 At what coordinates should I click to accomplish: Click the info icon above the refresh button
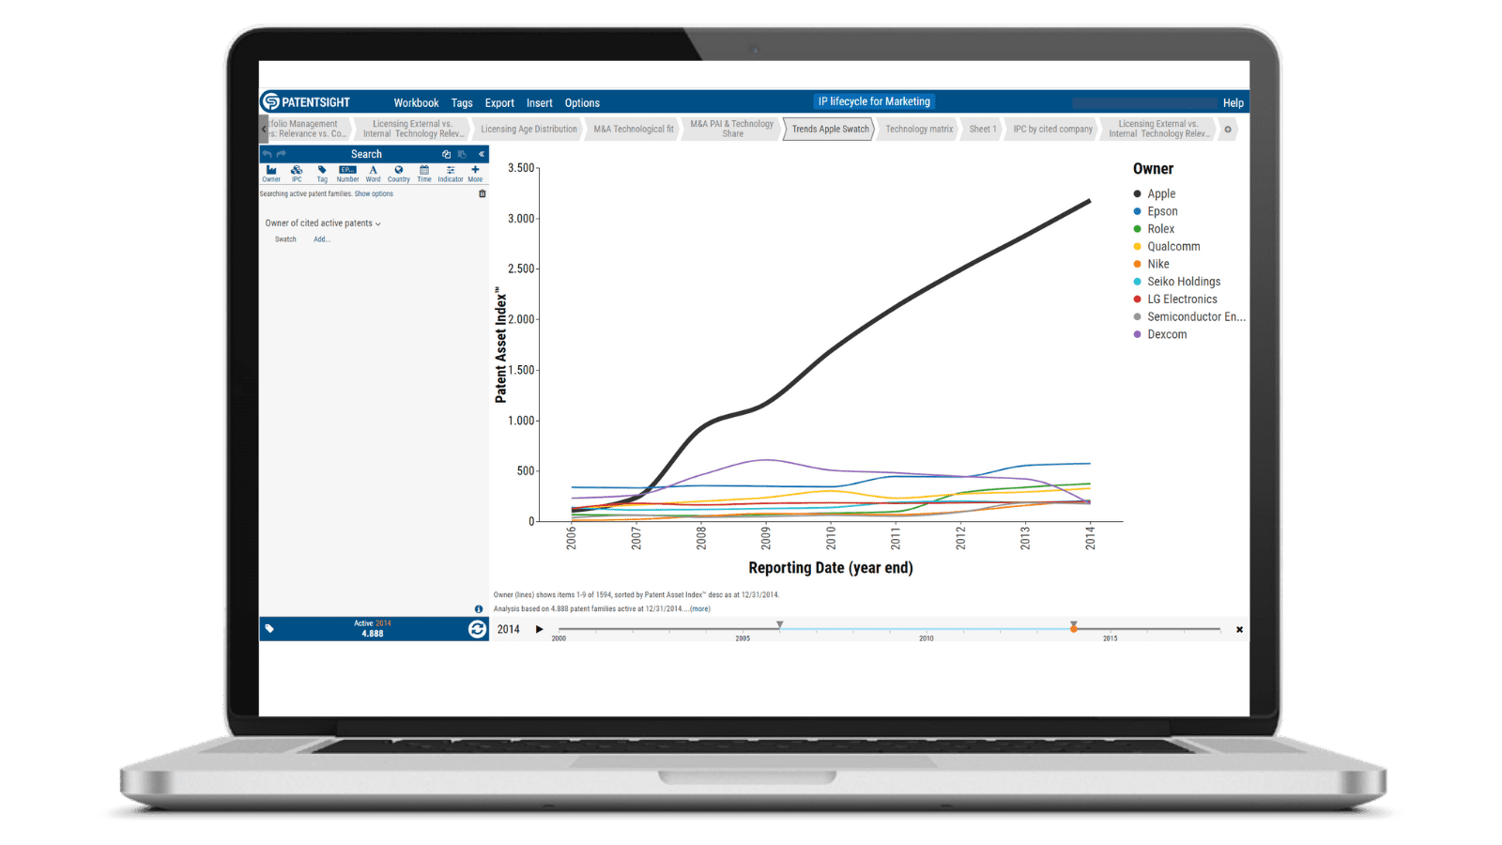(x=479, y=609)
